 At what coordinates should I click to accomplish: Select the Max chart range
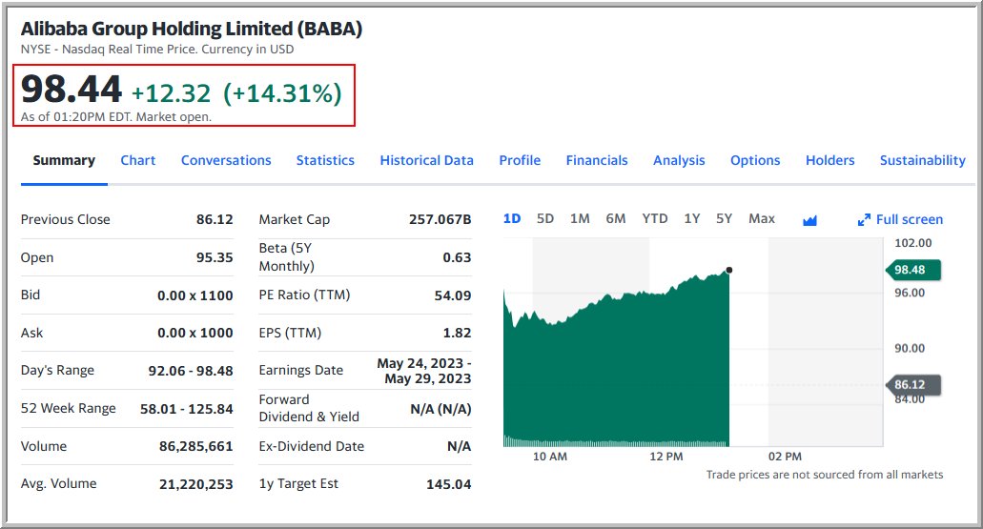(762, 218)
